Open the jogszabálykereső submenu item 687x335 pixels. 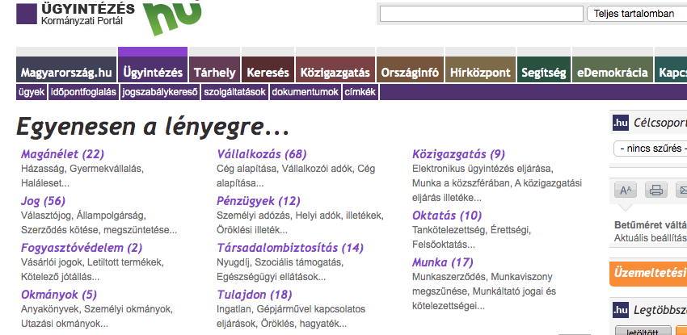point(160,92)
